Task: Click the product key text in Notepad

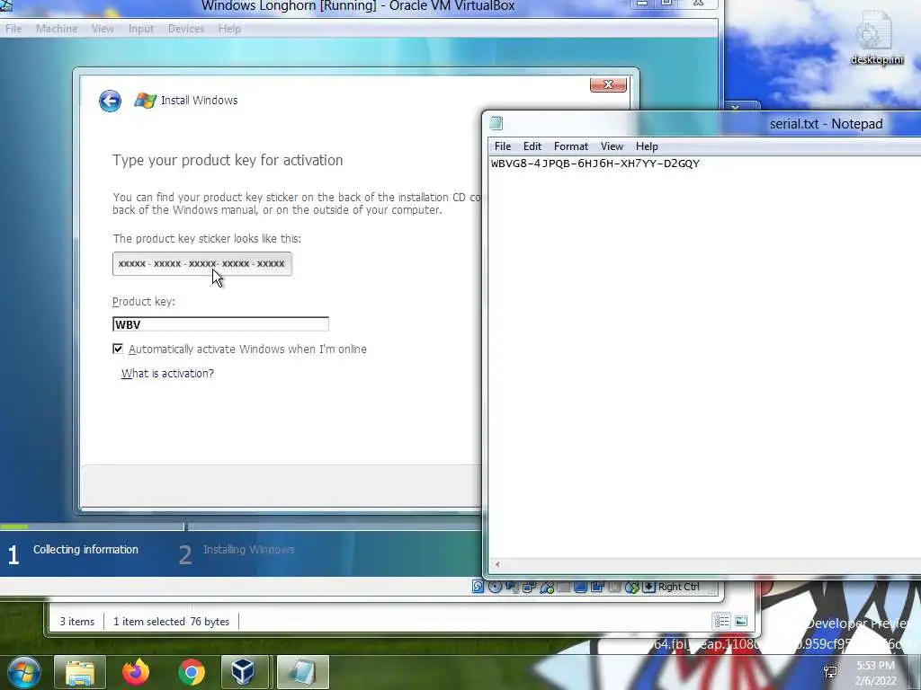Action: click(595, 164)
